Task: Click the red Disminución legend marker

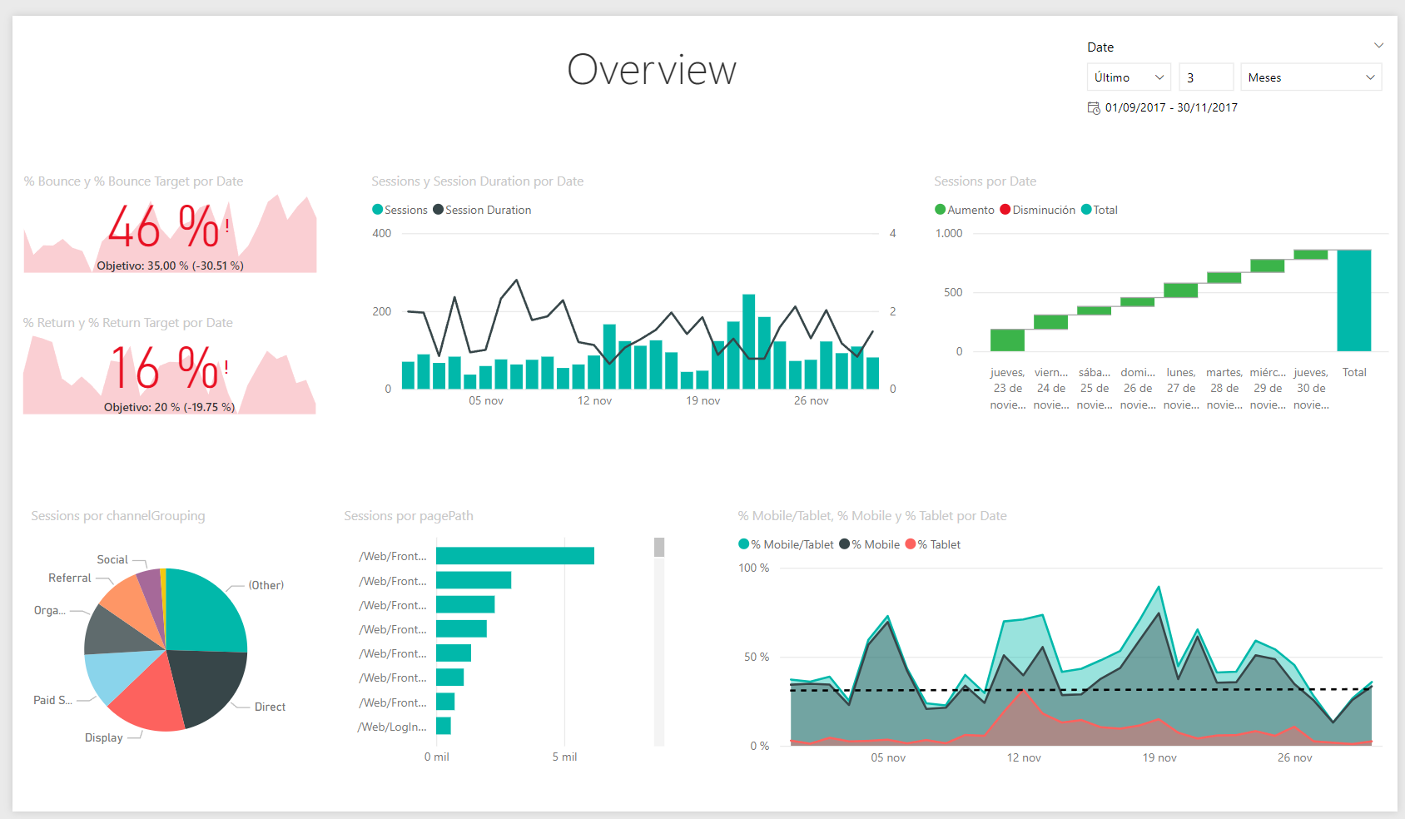Action: pyautogui.click(x=1005, y=210)
